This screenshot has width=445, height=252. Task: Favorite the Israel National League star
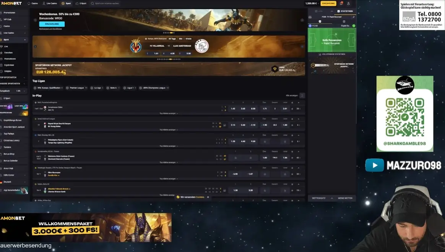(x=292, y=119)
